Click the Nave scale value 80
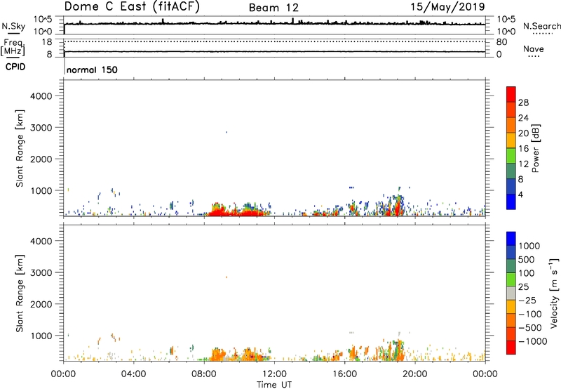The width and height of the screenshot is (561, 389). tap(501, 42)
